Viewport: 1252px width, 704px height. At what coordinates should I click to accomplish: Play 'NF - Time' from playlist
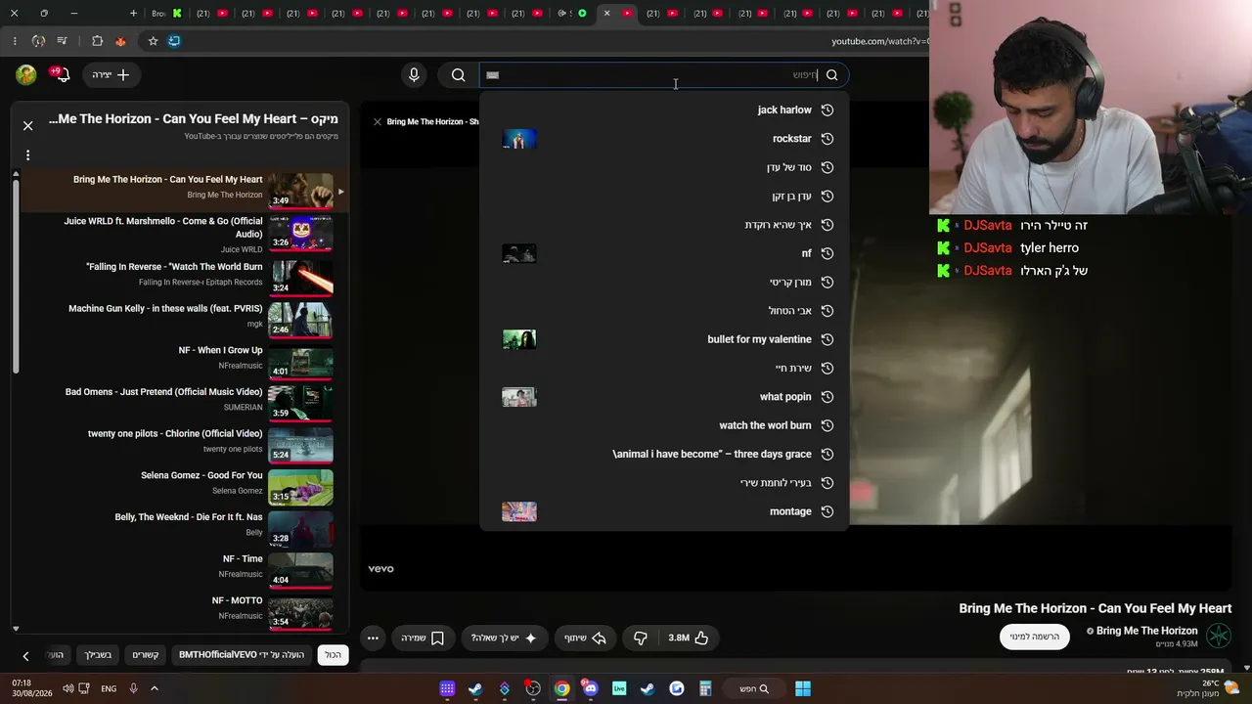184,568
